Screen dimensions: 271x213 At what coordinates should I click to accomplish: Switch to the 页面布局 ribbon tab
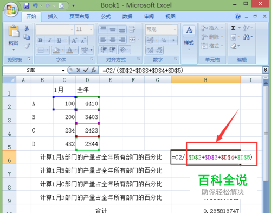(x=79, y=17)
